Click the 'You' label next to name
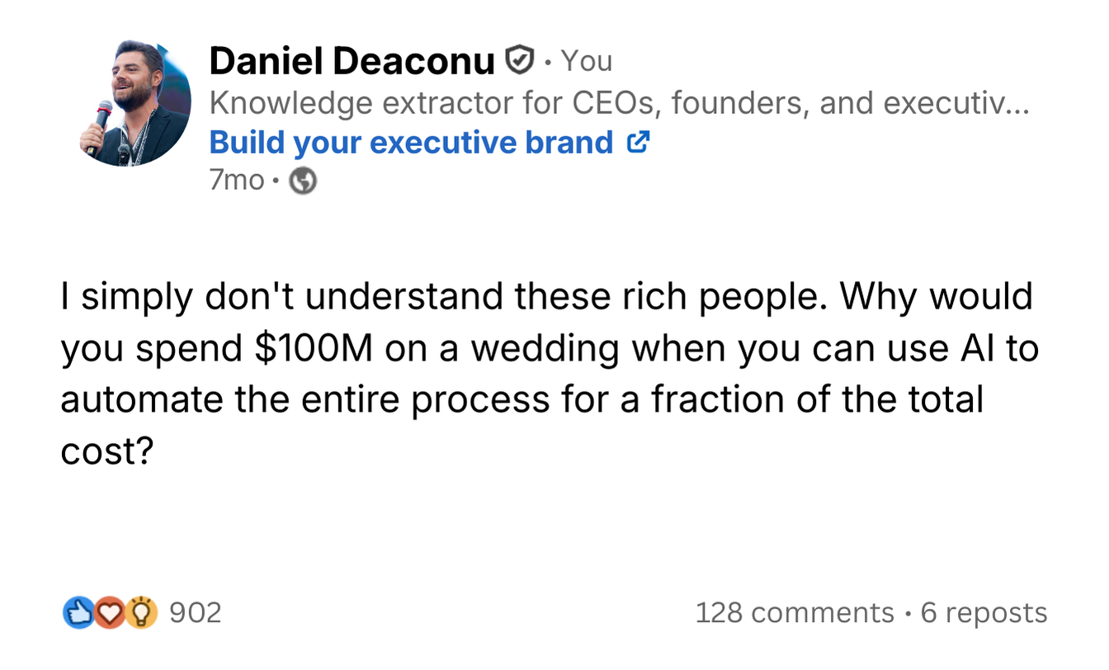Viewport: 1109px width, 670px height. 586,61
